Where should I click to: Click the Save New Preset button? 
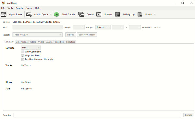coord(87,35)
